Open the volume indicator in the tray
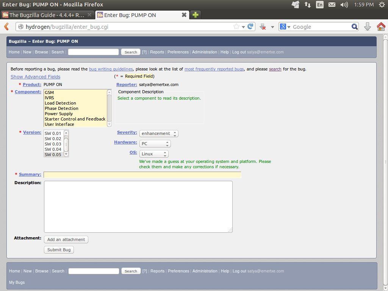This screenshot has height=291, width=388. tap(344, 5)
